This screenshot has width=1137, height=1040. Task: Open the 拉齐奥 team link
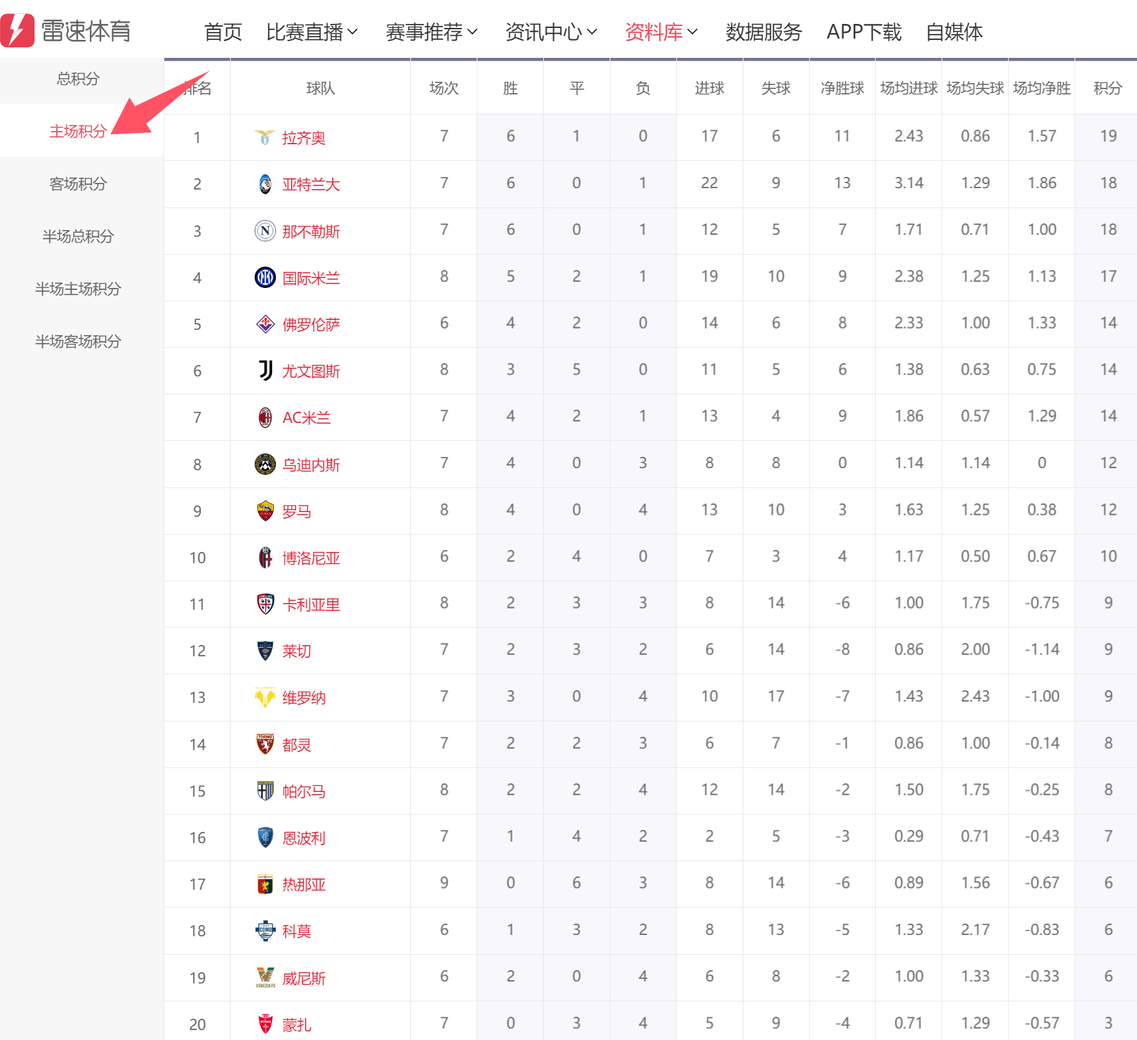[304, 138]
